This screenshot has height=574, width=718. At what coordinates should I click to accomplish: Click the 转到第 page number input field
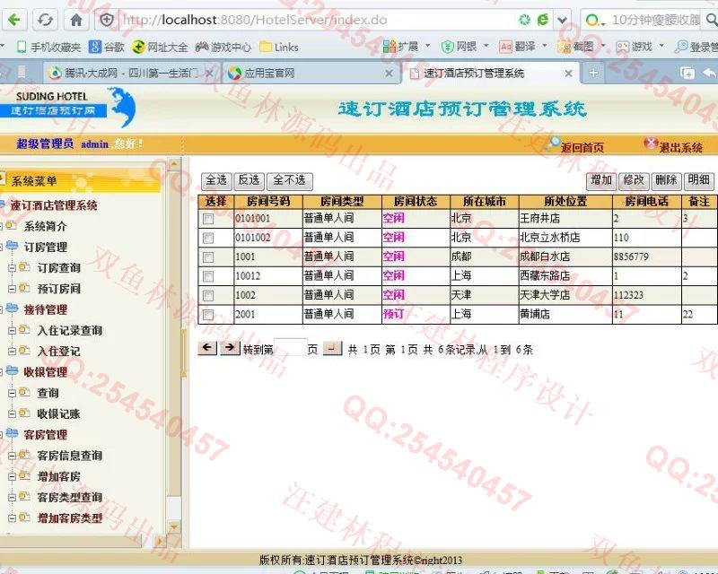tap(290, 348)
